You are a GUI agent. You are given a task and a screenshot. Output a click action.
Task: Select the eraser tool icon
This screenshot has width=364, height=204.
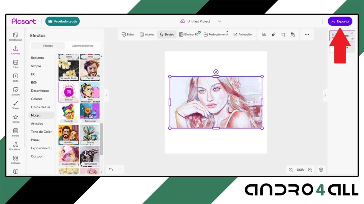click(274, 35)
